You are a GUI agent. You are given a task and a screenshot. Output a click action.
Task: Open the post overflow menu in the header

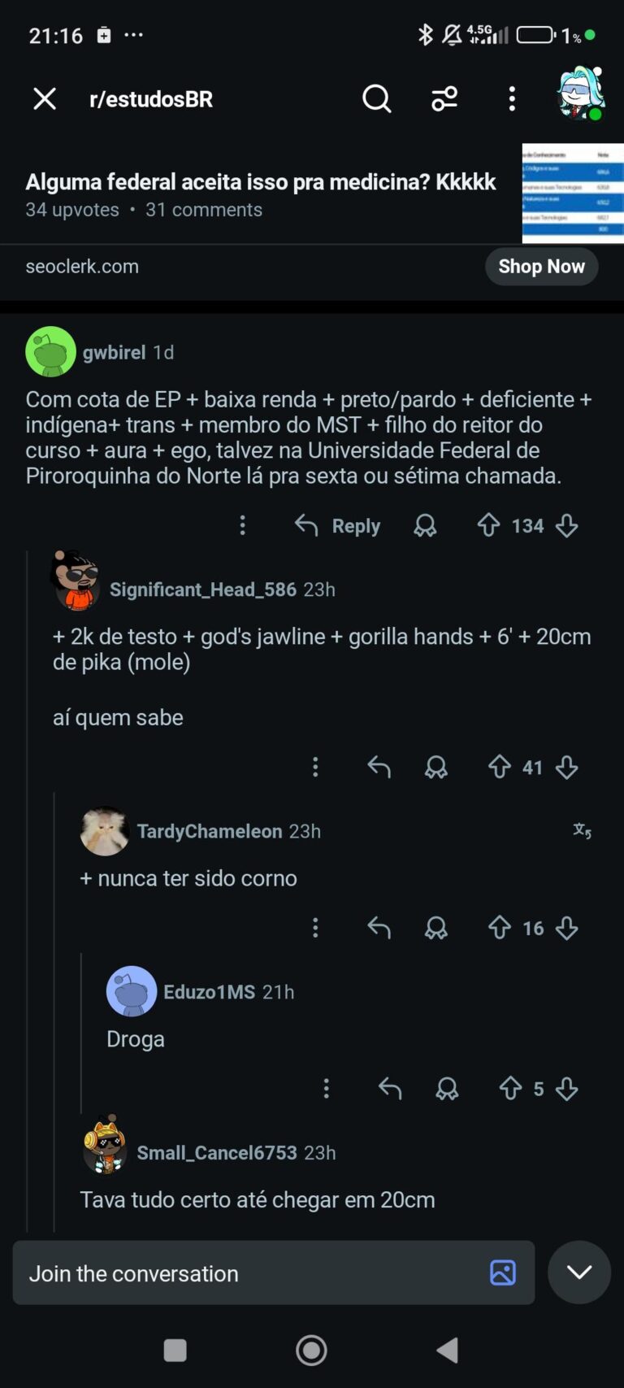tap(512, 99)
